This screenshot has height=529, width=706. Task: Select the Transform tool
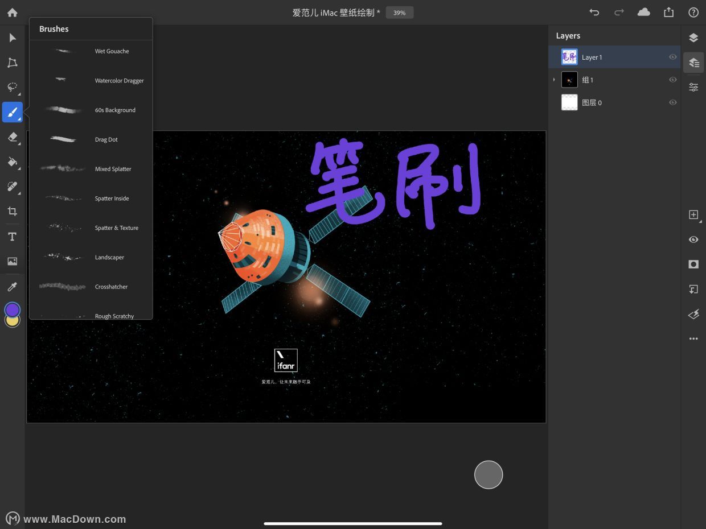13,63
